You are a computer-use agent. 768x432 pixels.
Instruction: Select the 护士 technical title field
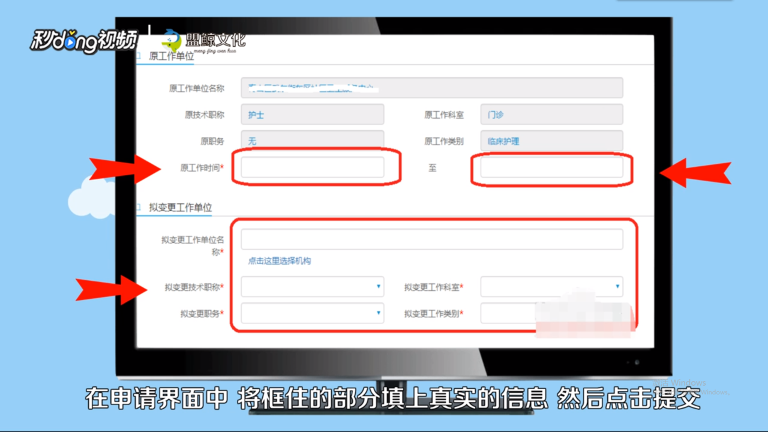(x=312, y=114)
